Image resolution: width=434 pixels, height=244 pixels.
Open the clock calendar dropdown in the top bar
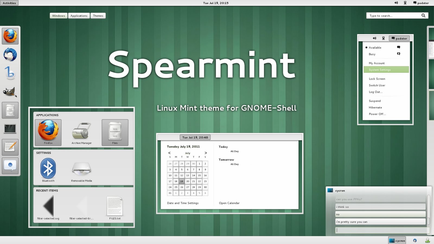(216, 3)
